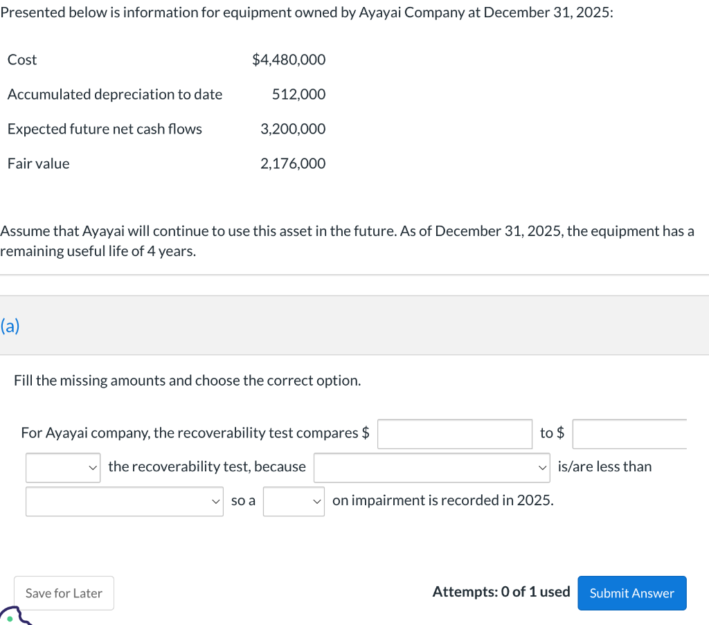This screenshot has width=709, height=625.
Task: Click the 'Expected future net cash flows' label
Action: coord(105,129)
